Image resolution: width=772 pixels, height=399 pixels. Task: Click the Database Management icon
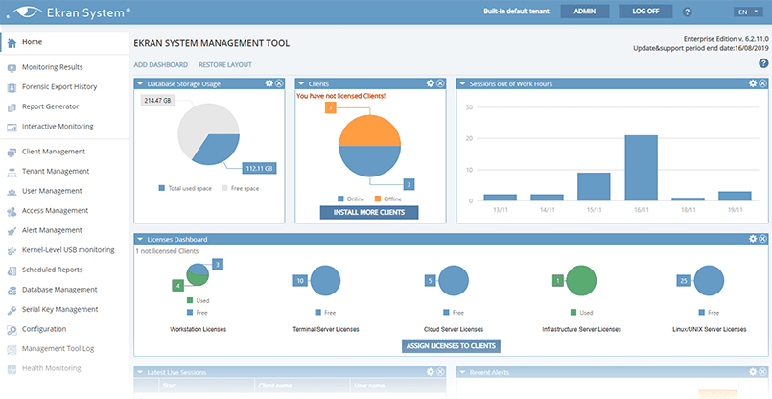pos(12,290)
